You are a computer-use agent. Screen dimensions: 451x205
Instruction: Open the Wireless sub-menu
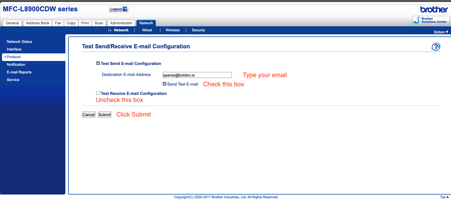(173, 30)
